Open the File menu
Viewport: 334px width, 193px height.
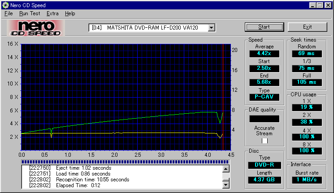click(9, 13)
